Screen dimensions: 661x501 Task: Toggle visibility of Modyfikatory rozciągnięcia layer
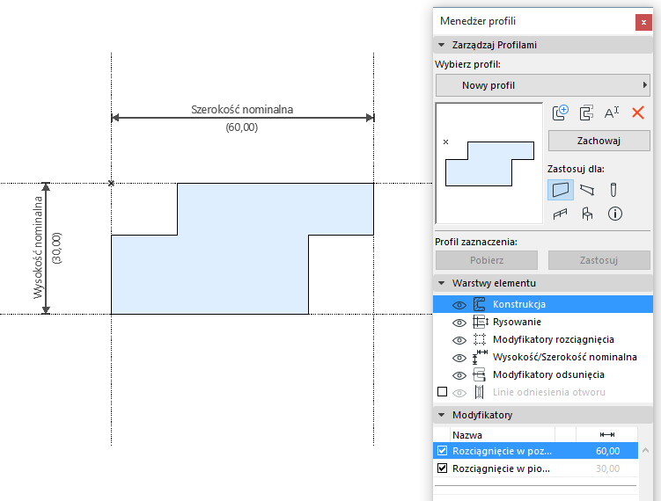pos(459,340)
